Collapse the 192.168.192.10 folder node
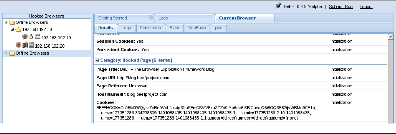The image size is (396, 134). [13, 29]
